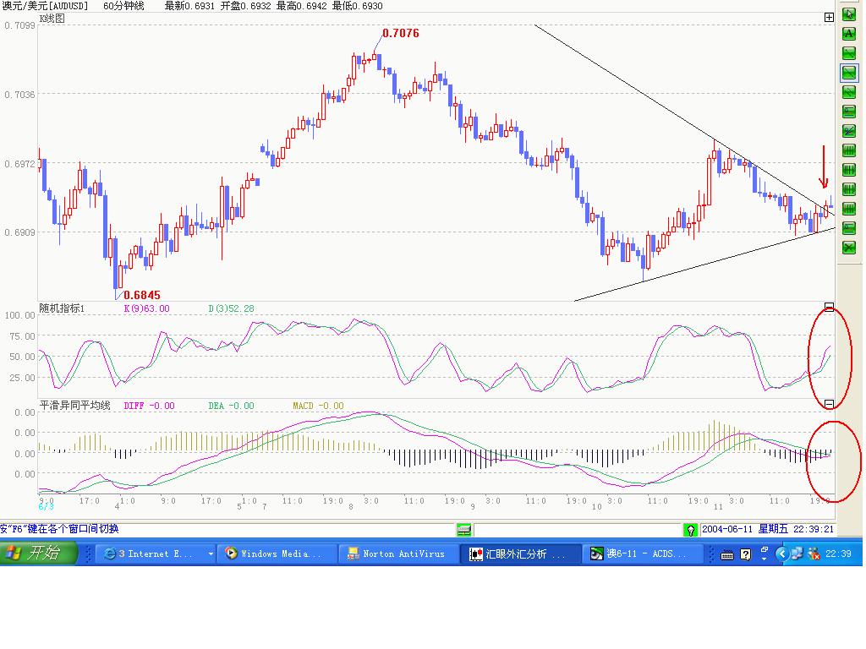Select the diagonal line with horizontal levels tool
The height and width of the screenshot is (649, 866).
pos(848,131)
